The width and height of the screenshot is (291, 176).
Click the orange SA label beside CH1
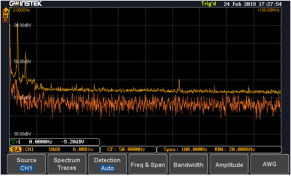(x=16, y=150)
